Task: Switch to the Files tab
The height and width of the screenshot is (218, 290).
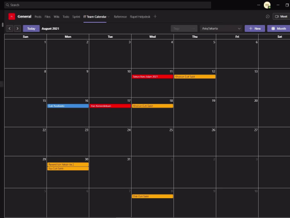Action: click(x=48, y=17)
